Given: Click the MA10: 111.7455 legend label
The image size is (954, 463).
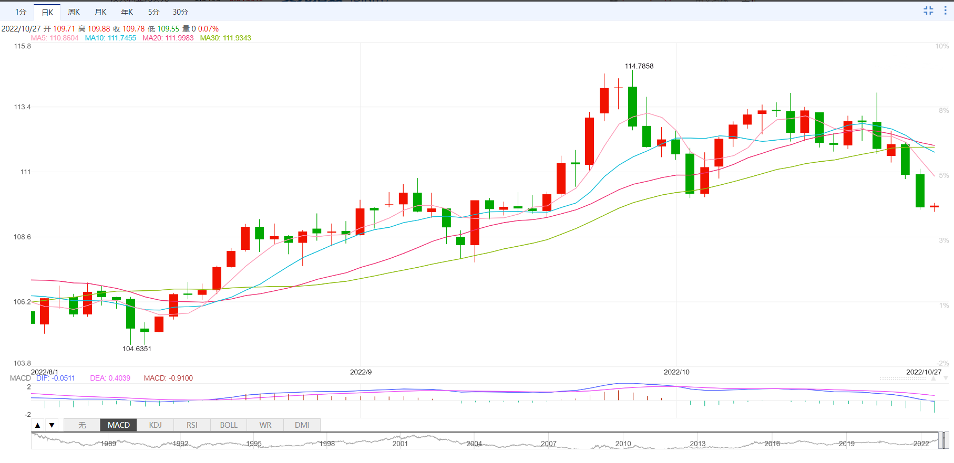Looking at the screenshot, I should 110,38.
